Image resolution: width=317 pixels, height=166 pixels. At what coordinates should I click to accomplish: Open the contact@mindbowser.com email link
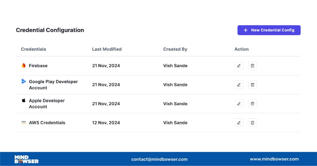coord(159,159)
